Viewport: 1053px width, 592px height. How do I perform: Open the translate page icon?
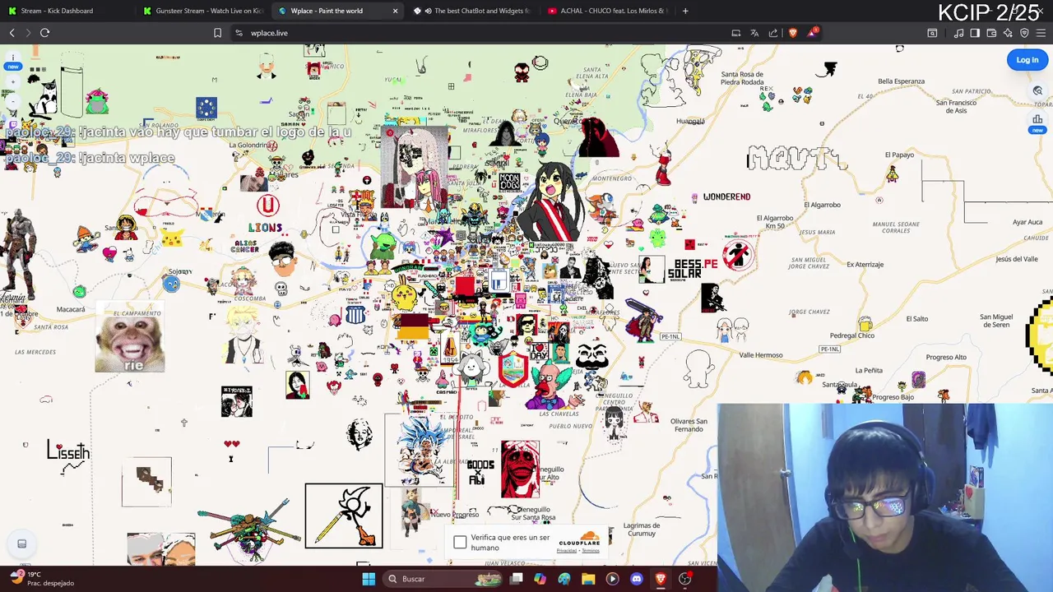(x=754, y=33)
